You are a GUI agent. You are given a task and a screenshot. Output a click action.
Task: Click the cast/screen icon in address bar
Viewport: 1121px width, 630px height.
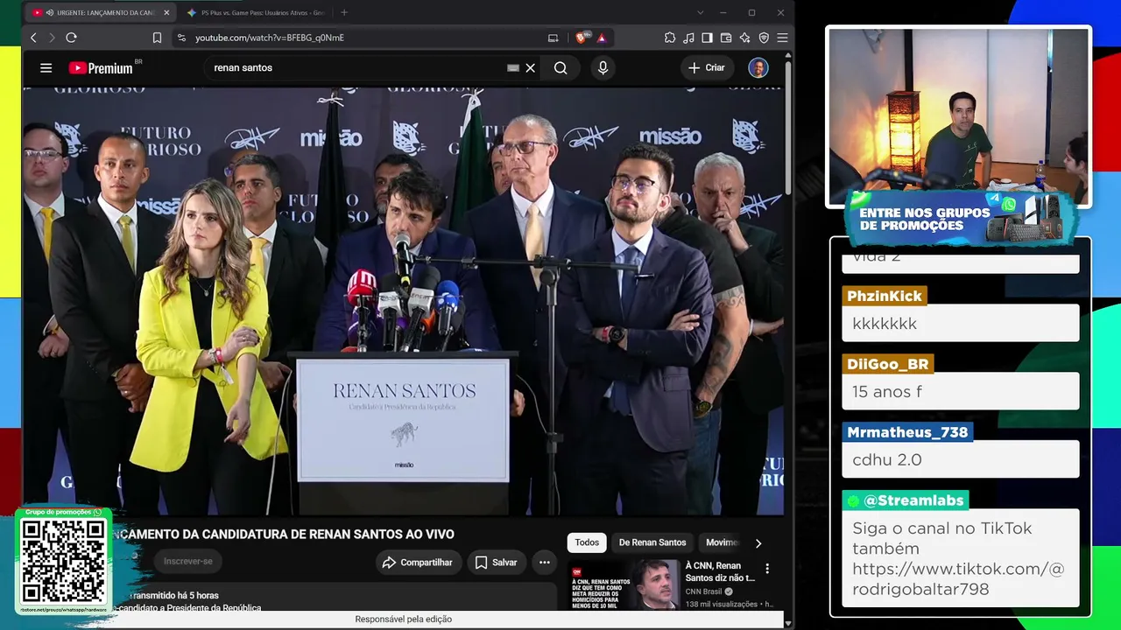pos(553,38)
